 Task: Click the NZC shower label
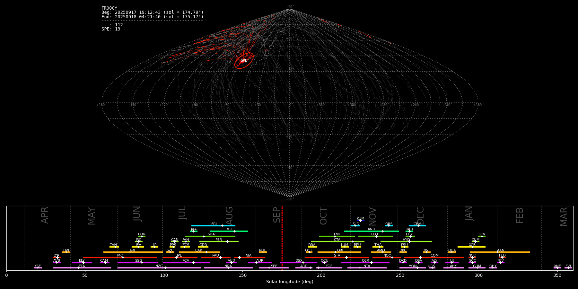[159, 266]
